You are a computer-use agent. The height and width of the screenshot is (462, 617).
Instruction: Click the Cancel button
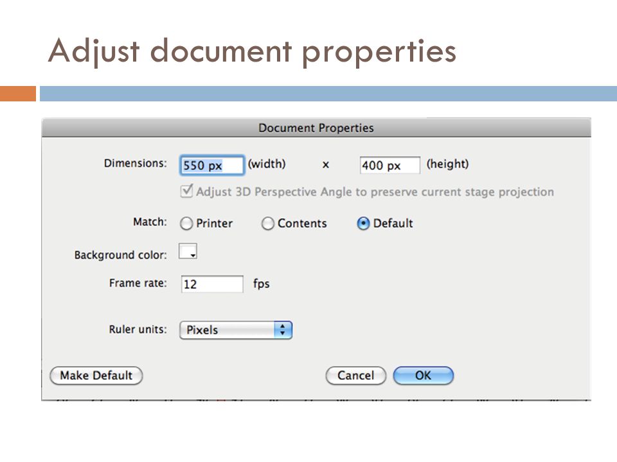[x=355, y=375]
